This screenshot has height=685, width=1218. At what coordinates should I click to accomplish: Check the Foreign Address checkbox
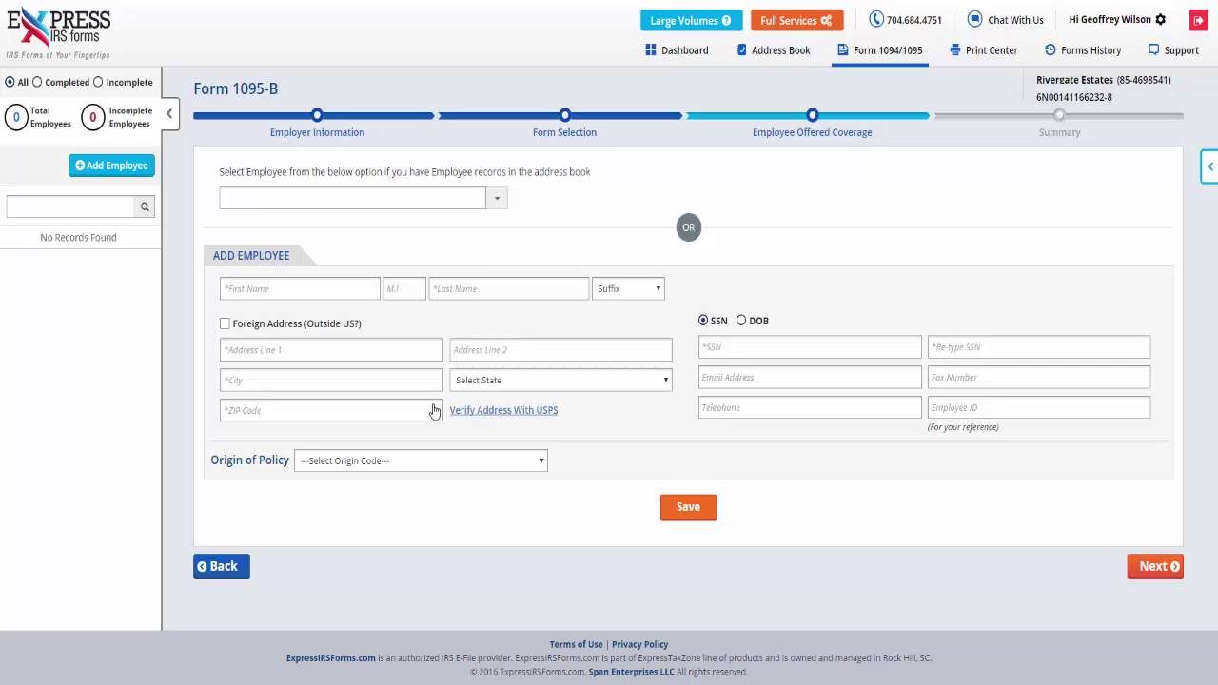[225, 323]
